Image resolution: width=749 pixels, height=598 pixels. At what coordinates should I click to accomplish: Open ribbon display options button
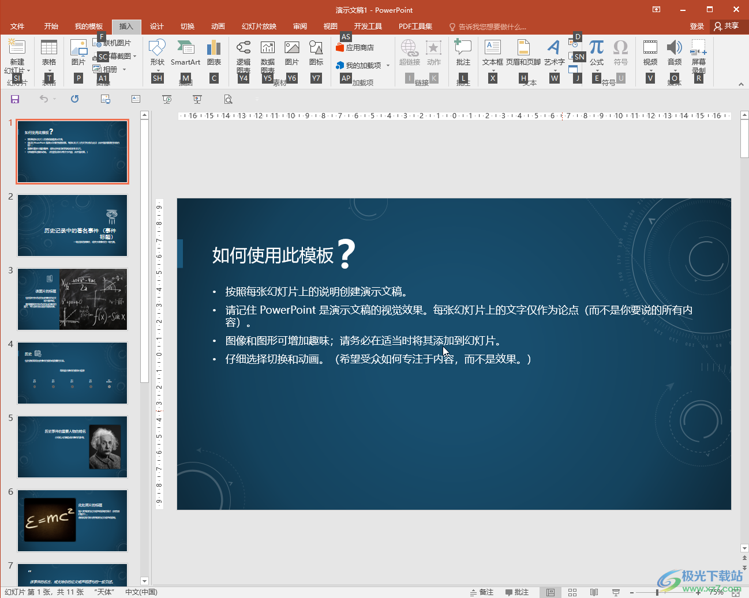pos(656,9)
